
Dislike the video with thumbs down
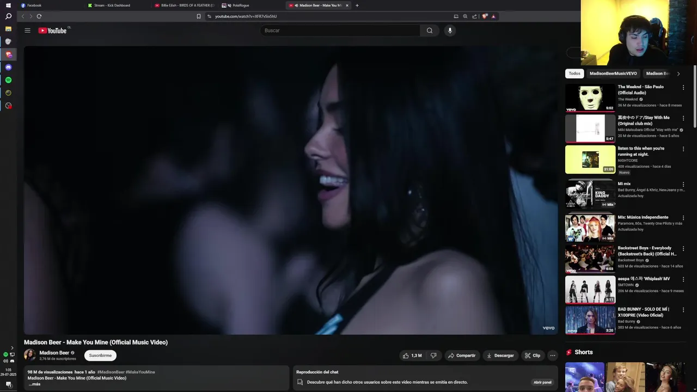(433, 356)
